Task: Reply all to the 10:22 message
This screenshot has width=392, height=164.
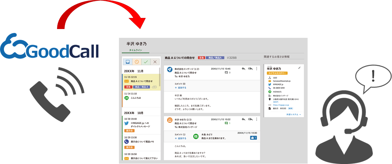Action: [x=250, y=119]
